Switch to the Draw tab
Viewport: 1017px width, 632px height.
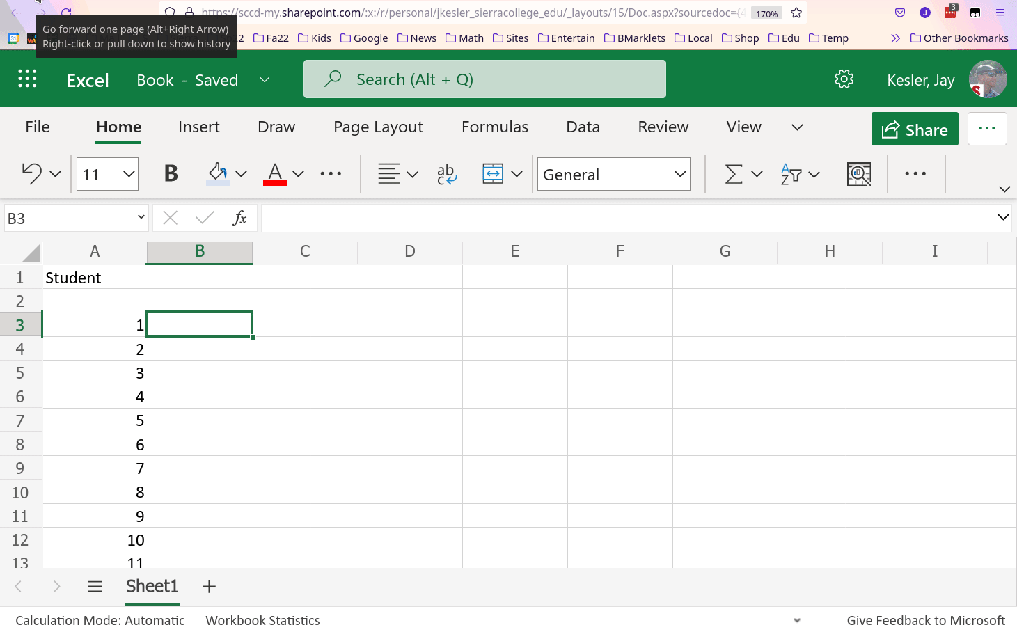click(x=276, y=127)
